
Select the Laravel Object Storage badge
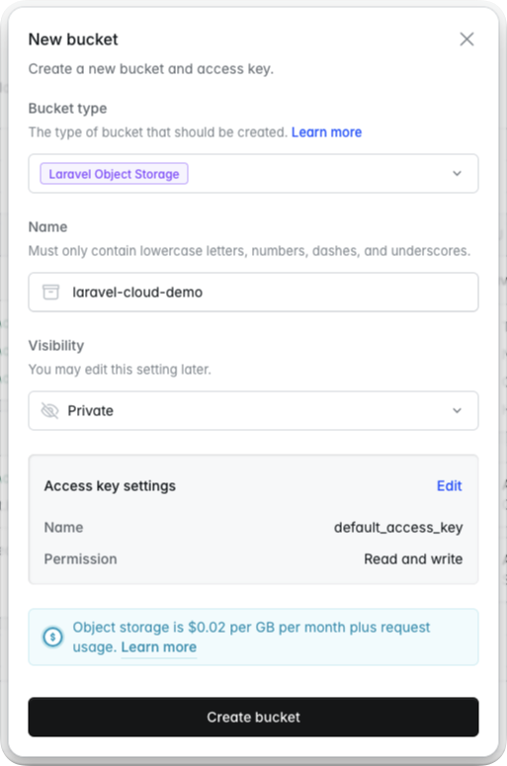[114, 174]
